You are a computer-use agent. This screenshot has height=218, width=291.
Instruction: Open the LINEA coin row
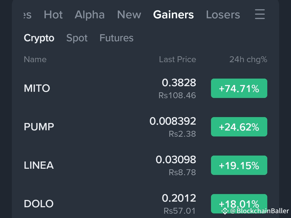(145, 165)
